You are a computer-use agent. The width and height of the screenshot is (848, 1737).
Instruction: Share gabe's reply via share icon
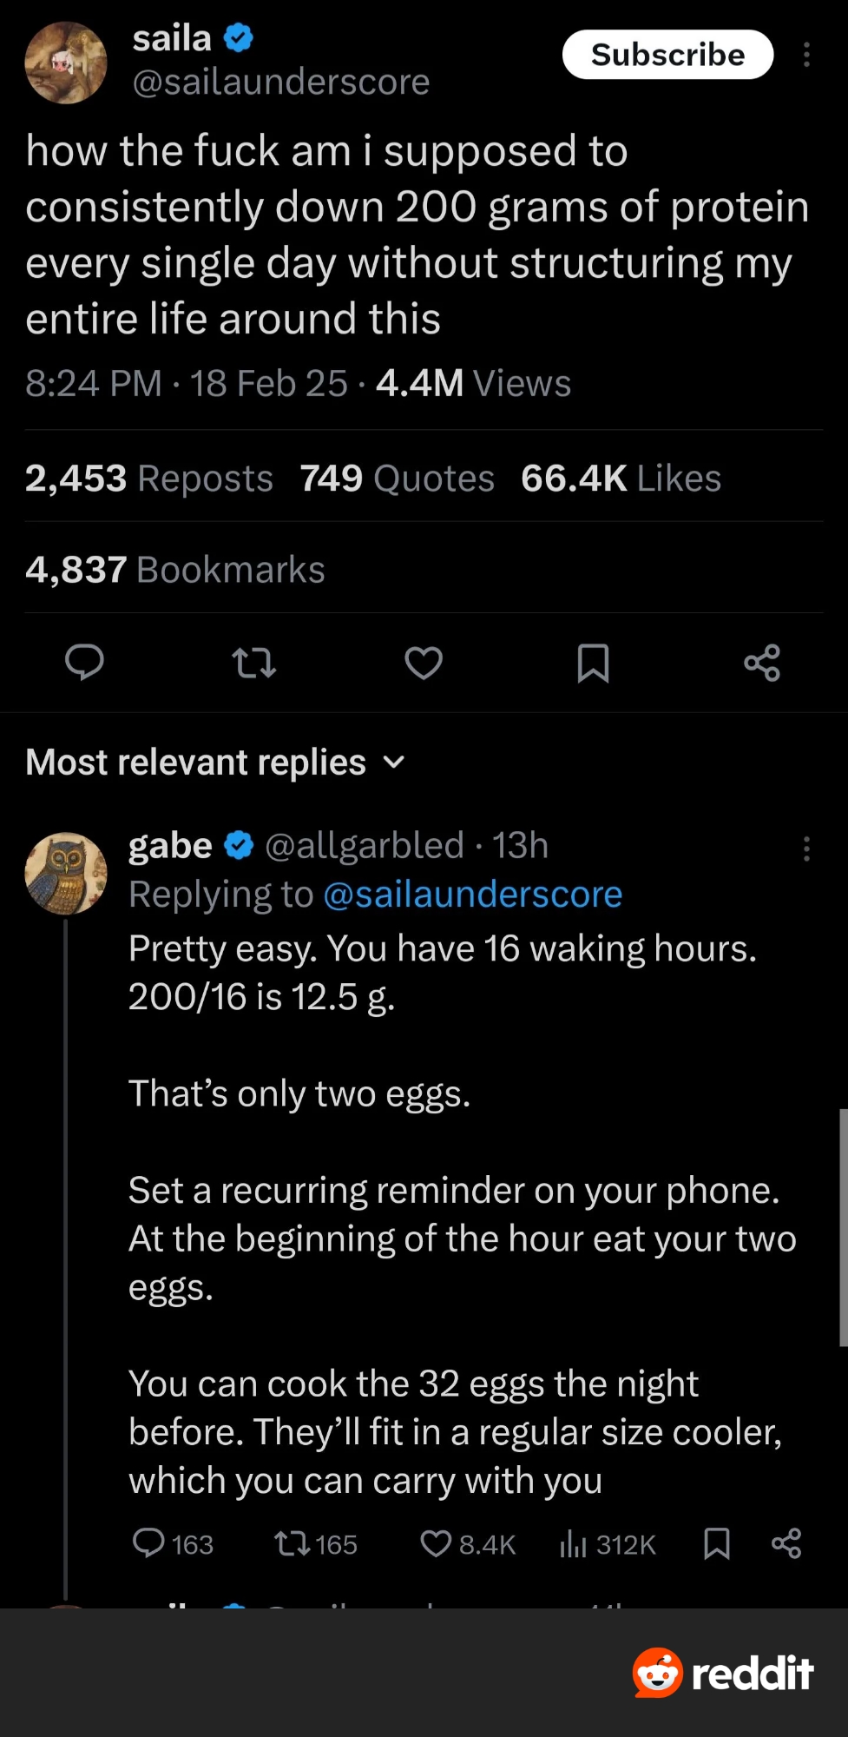(x=786, y=1543)
